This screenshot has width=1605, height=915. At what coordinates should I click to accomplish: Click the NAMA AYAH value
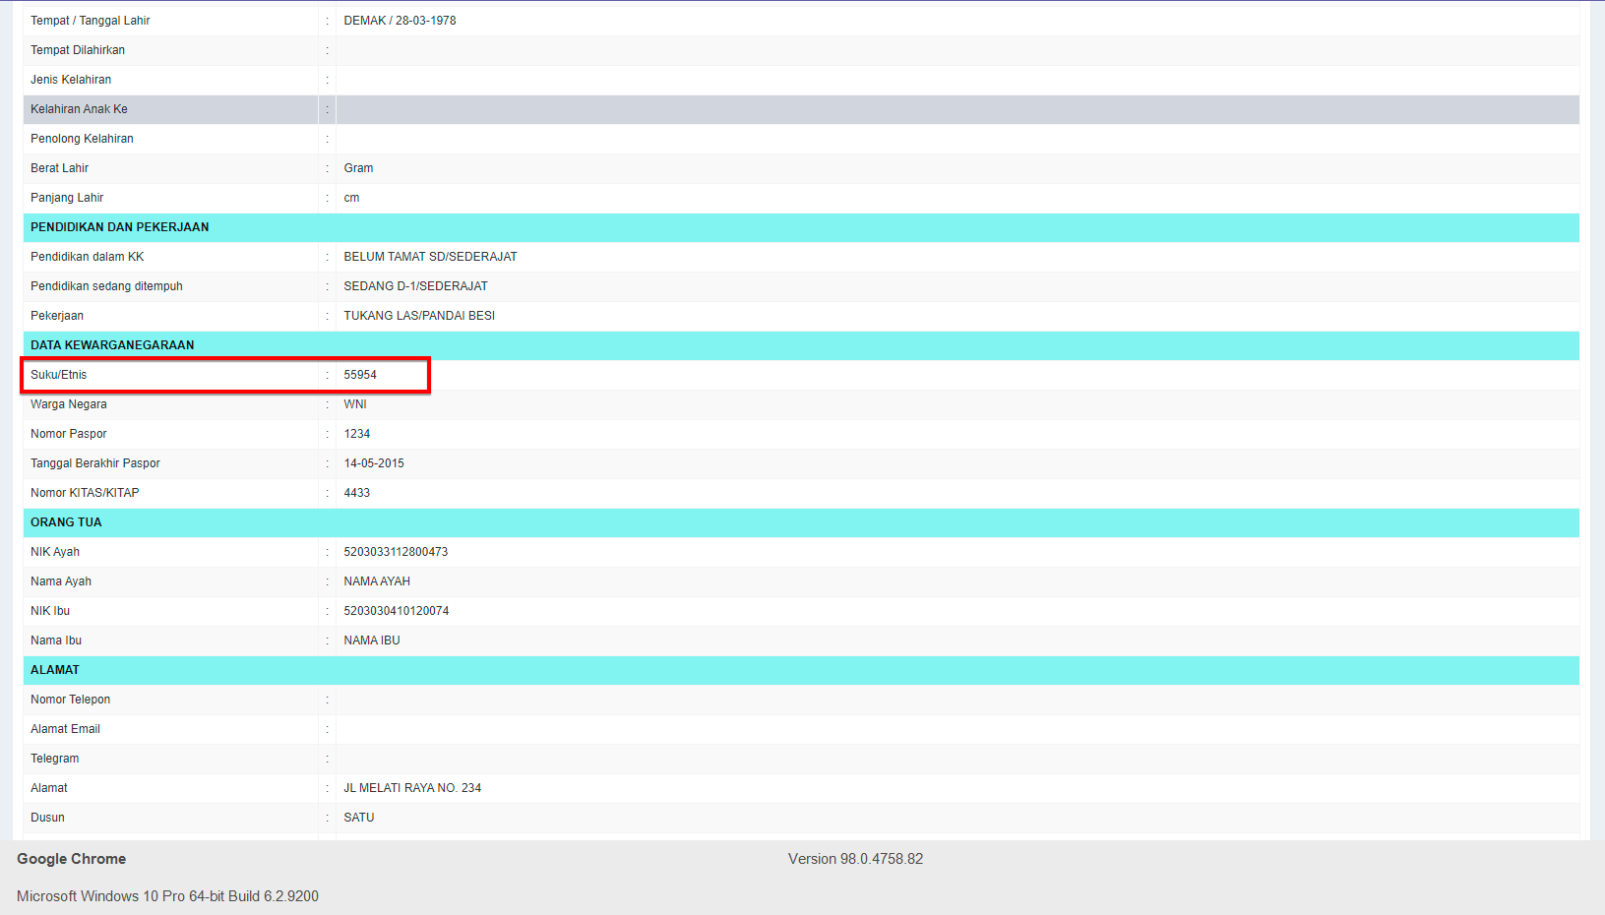point(376,581)
